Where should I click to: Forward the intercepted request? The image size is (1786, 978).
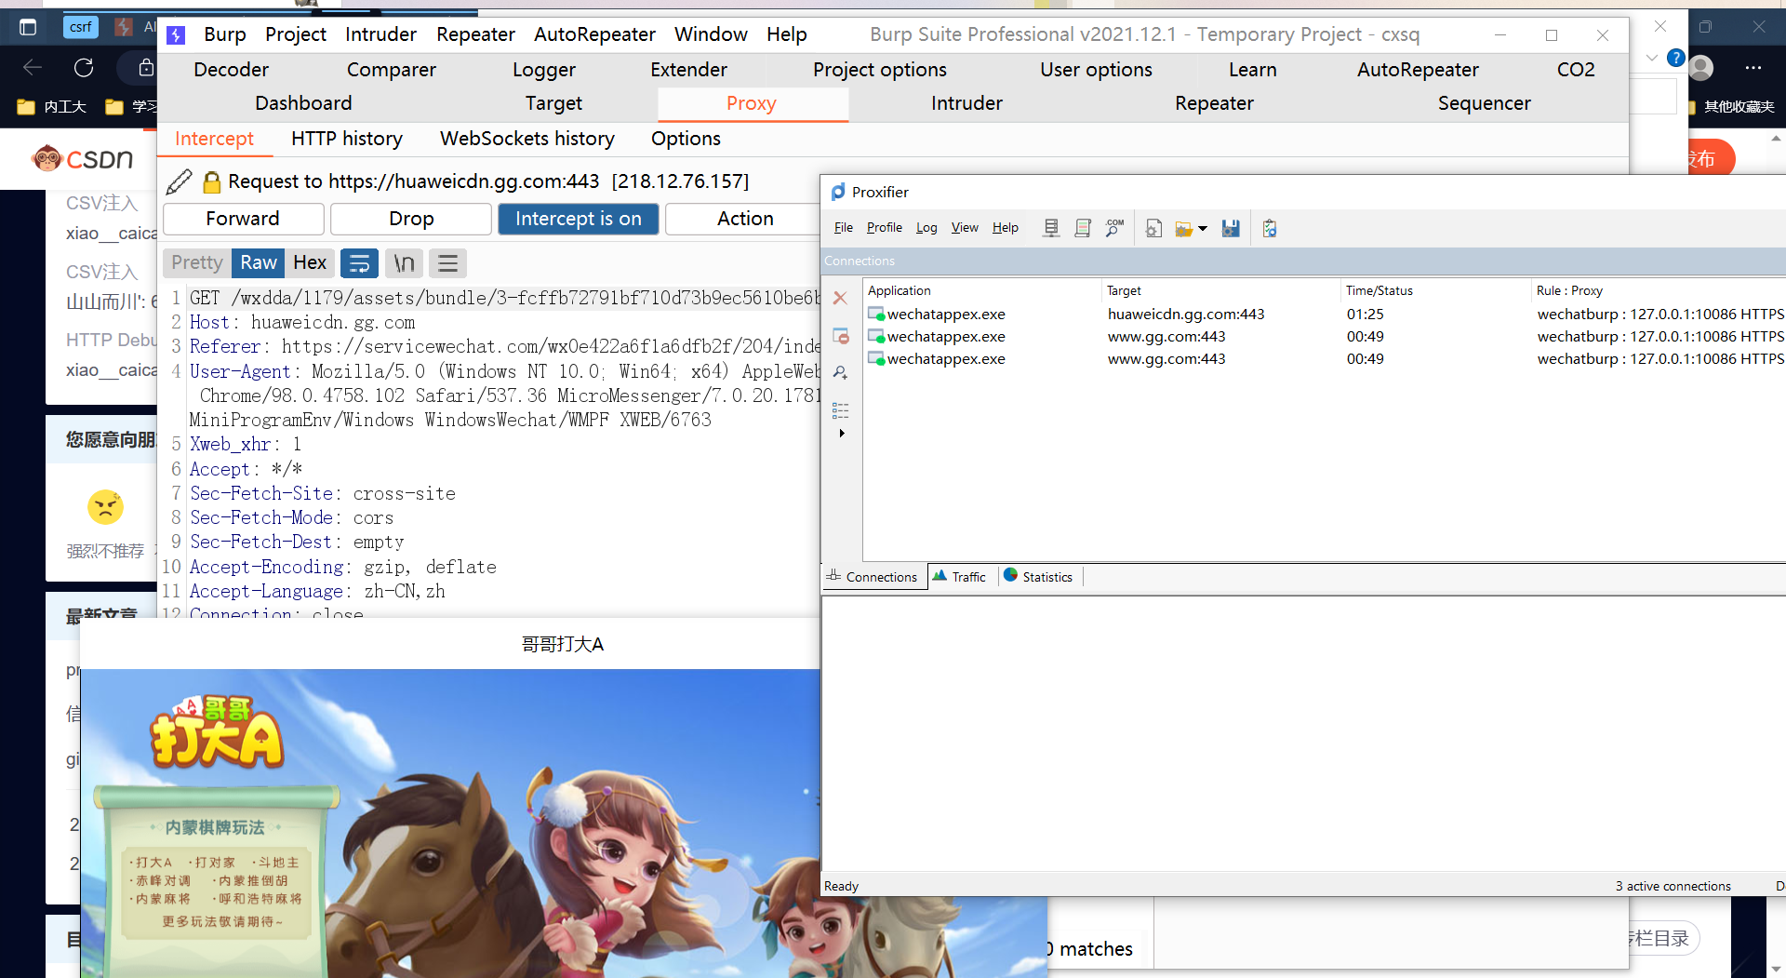pyautogui.click(x=243, y=219)
